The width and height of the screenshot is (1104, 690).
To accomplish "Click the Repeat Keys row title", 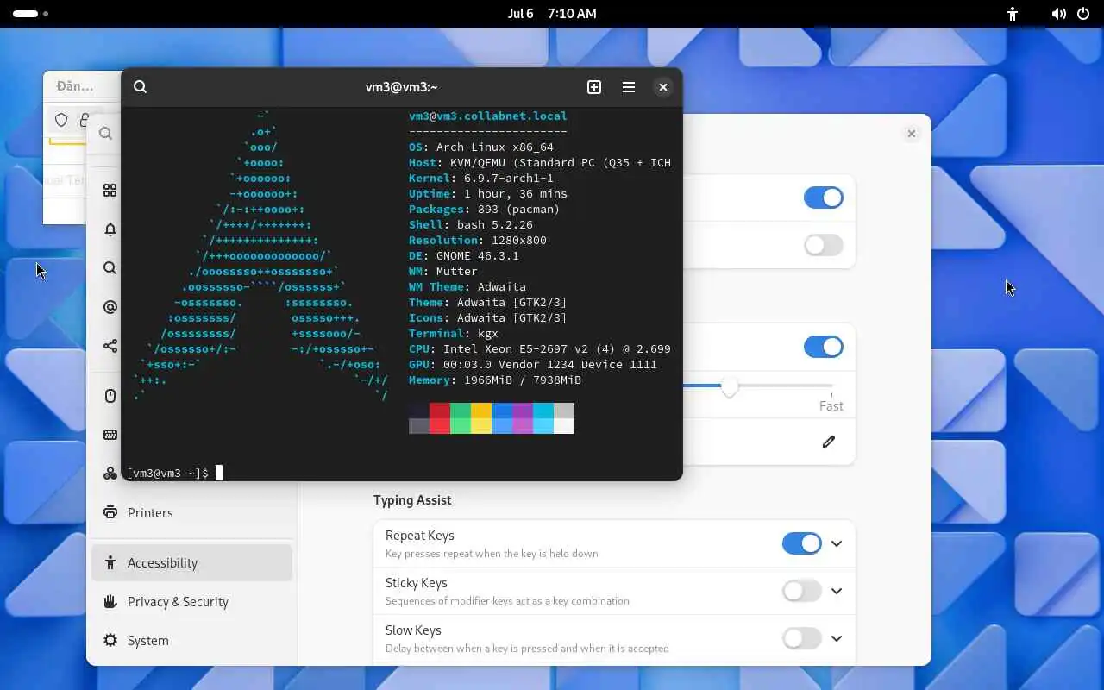I will pos(420,536).
